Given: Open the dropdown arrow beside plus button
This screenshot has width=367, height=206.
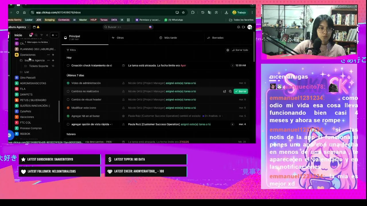Looking at the screenshot, I should point(56,35).
